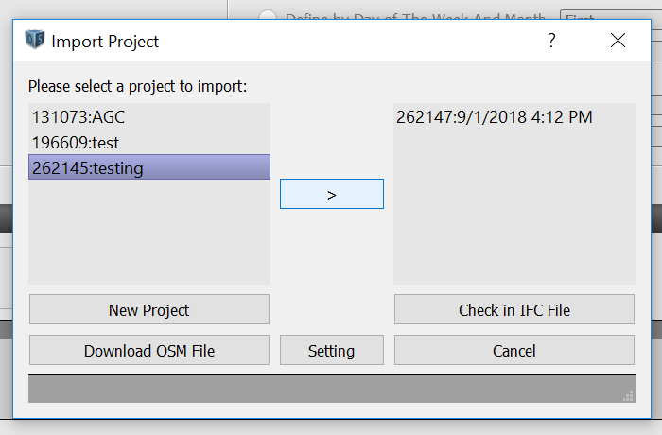Click the New Project button
The height and width of the screenshot is (435, 662).
tap(149, 309)
